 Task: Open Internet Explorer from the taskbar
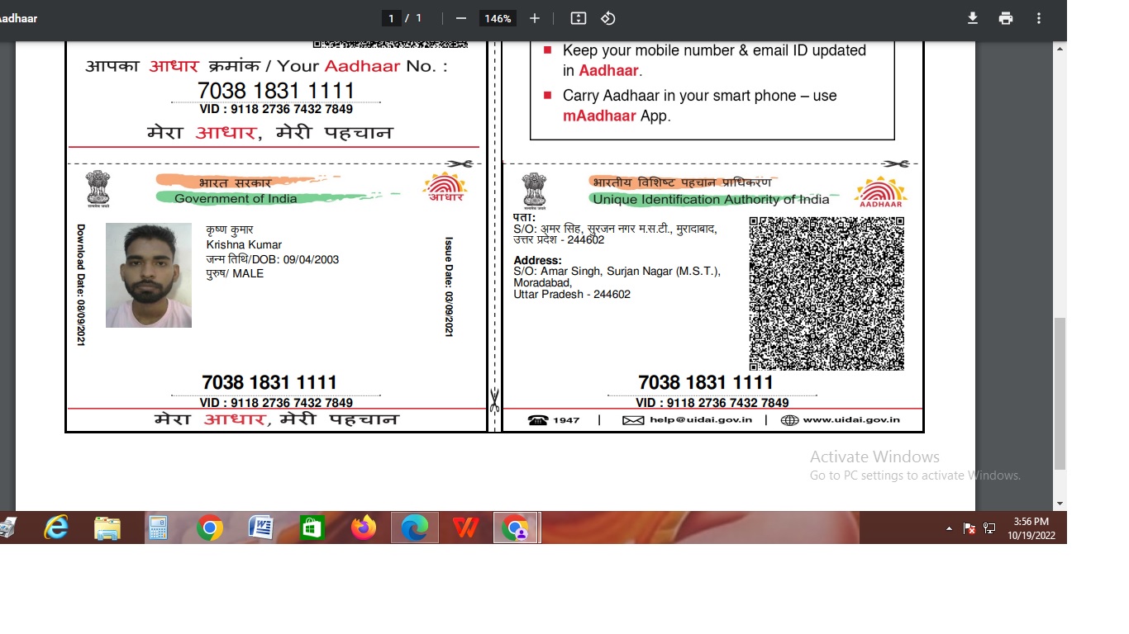(56, 528)
